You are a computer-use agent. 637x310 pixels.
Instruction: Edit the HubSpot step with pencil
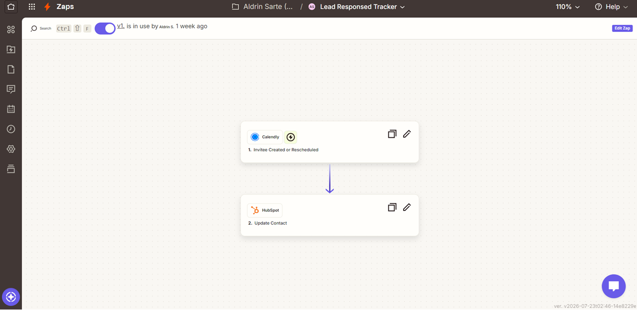(x=407, y=207)
